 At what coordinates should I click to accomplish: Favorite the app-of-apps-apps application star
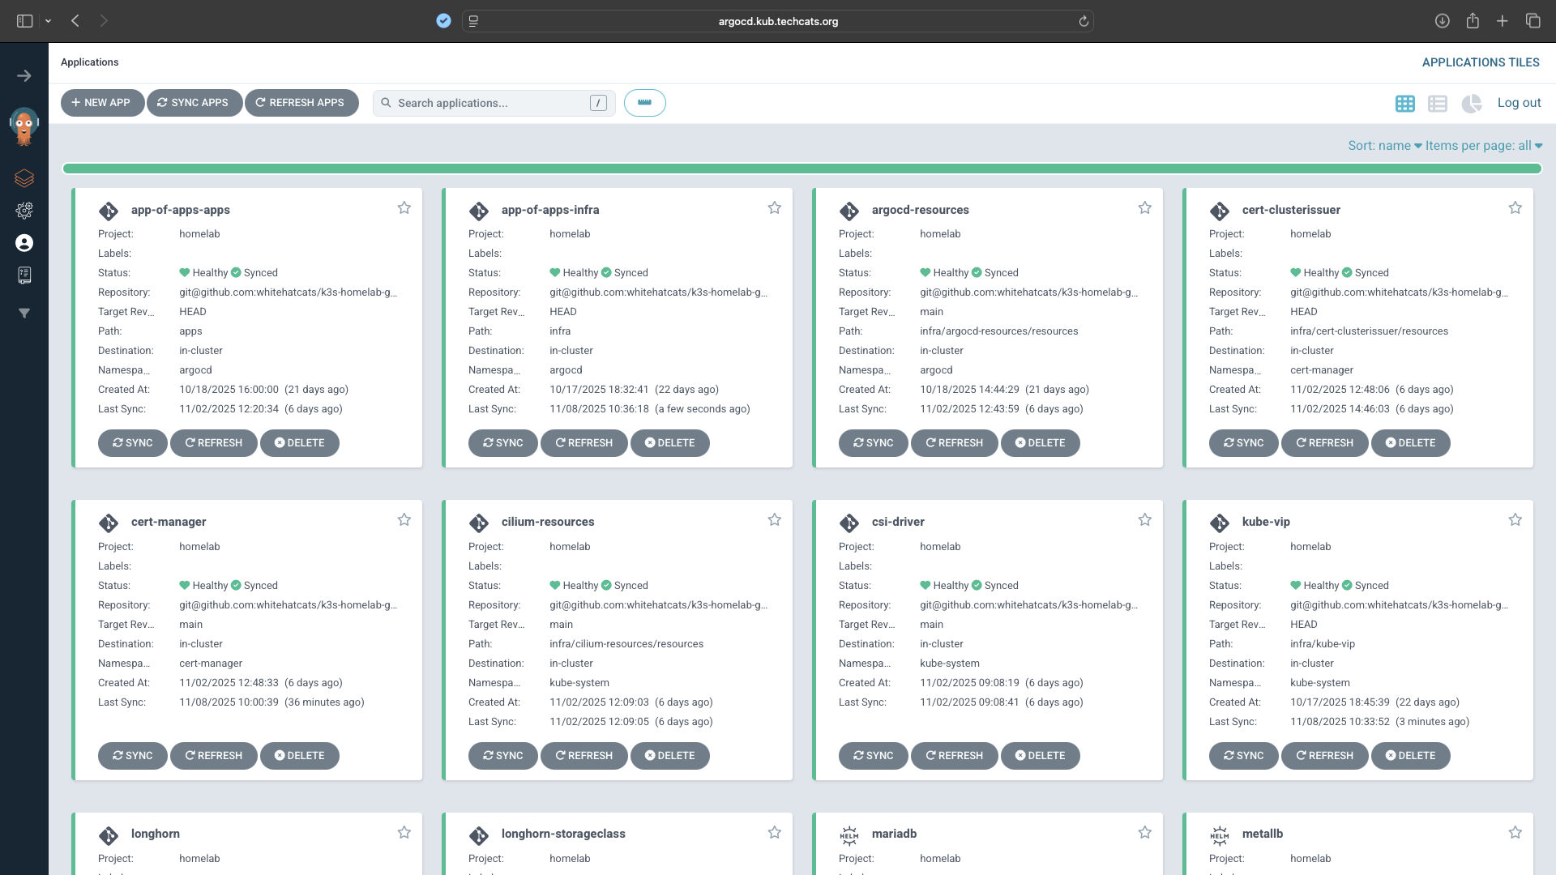pos(404,207)
